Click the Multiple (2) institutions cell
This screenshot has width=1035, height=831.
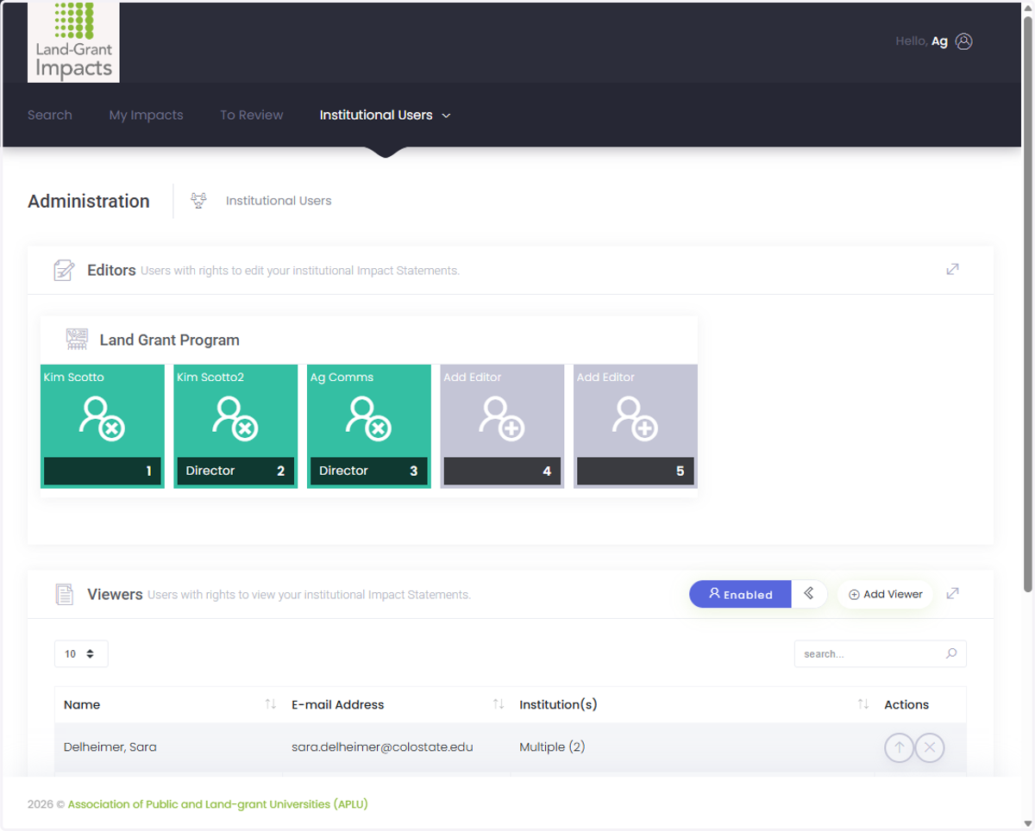point(693,747)
